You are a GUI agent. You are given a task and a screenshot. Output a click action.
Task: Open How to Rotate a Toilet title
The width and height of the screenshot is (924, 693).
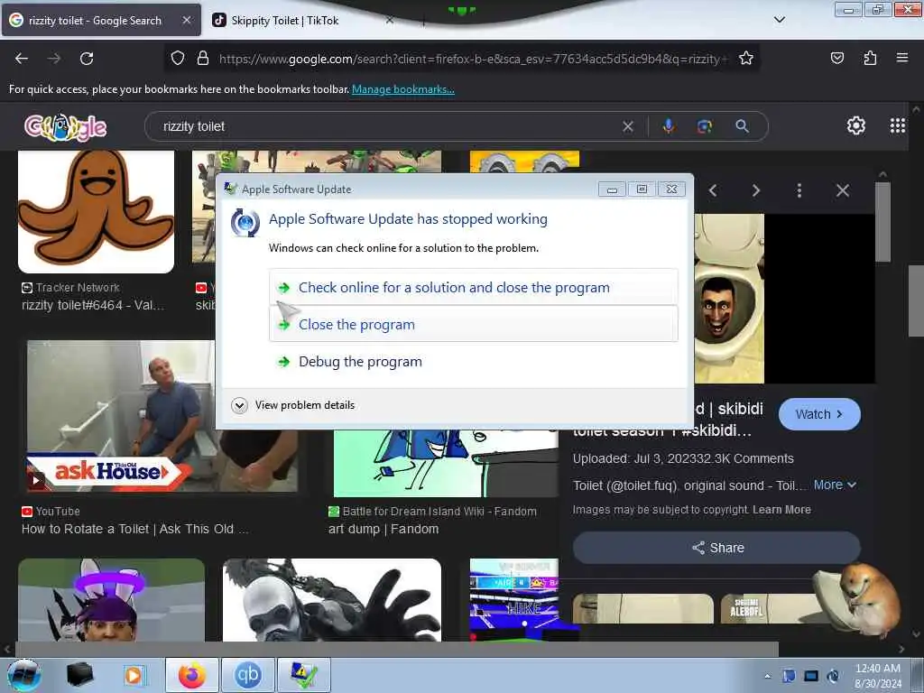tap(135, 529)
